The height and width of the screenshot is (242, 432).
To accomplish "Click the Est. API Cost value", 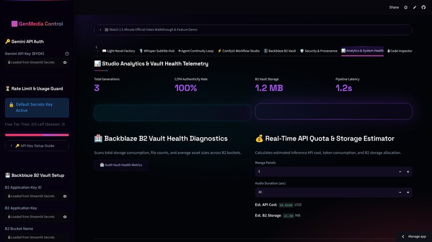I will (x=286, y=205).
